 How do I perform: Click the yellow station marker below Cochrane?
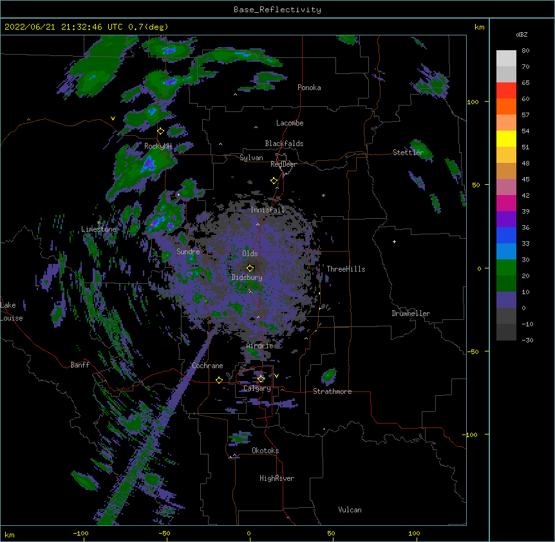pos(219,380)
